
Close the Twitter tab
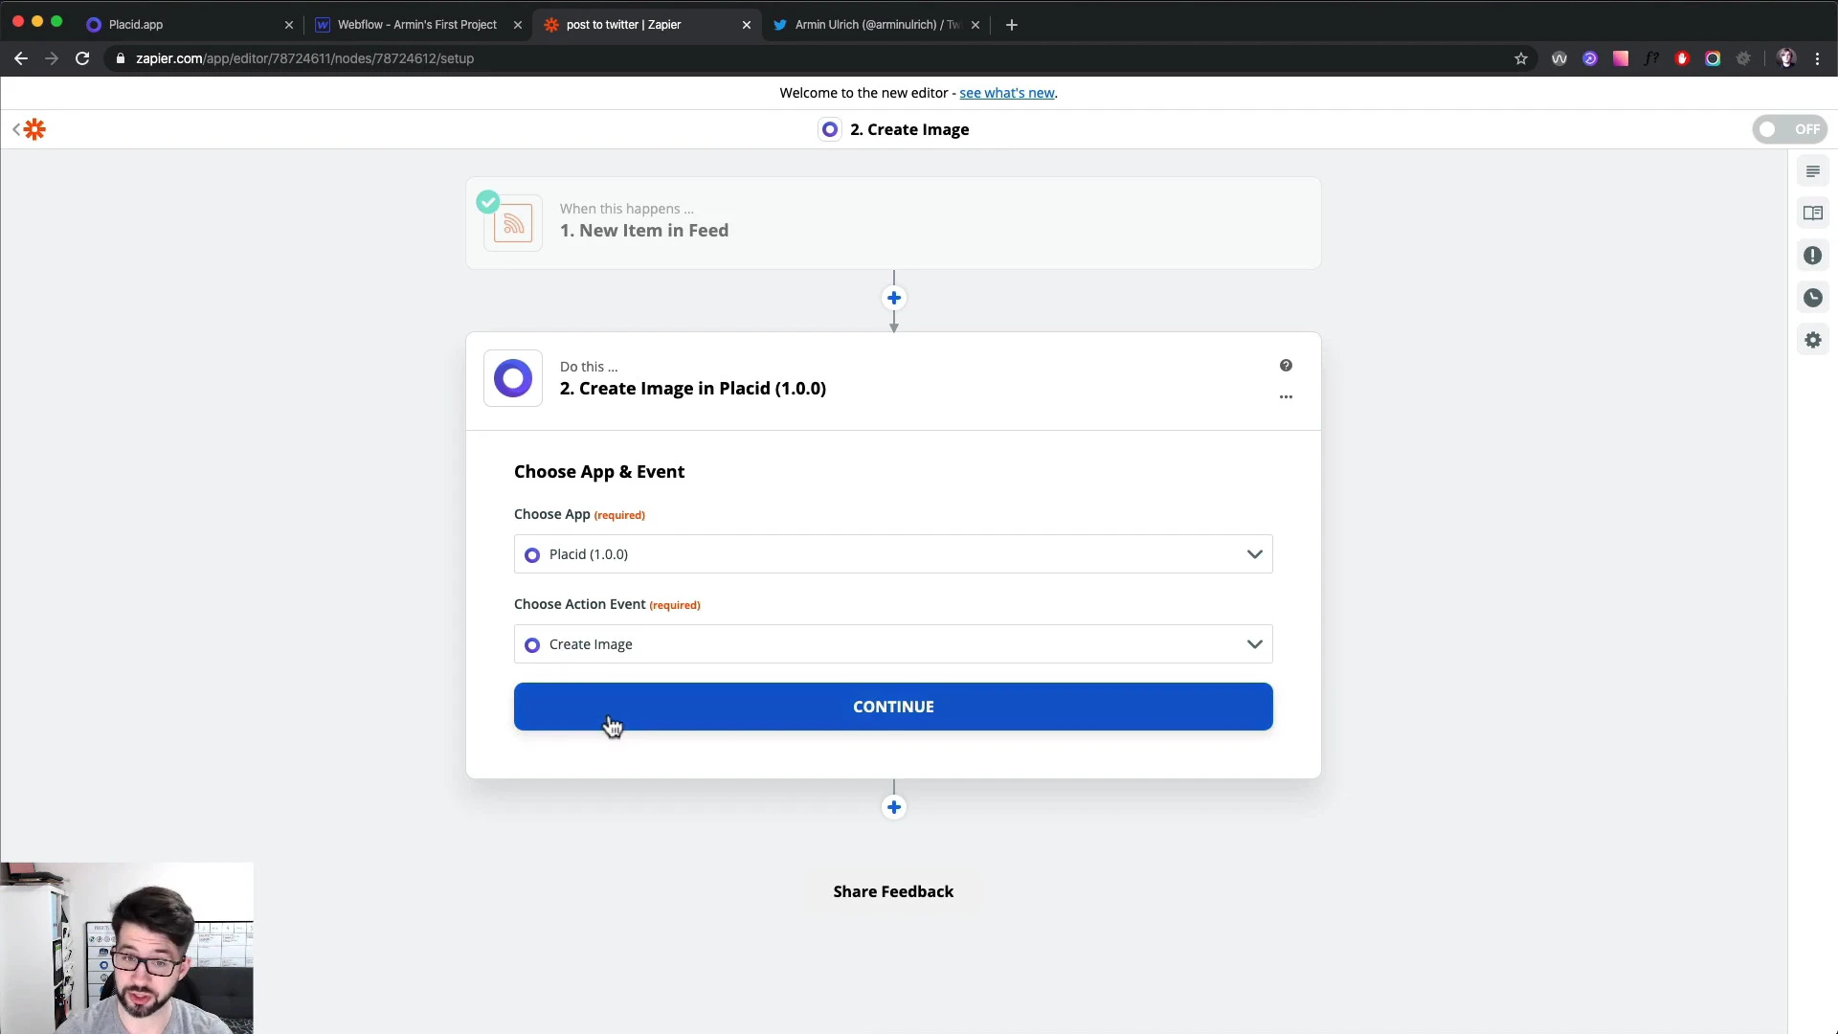(975, 25)
